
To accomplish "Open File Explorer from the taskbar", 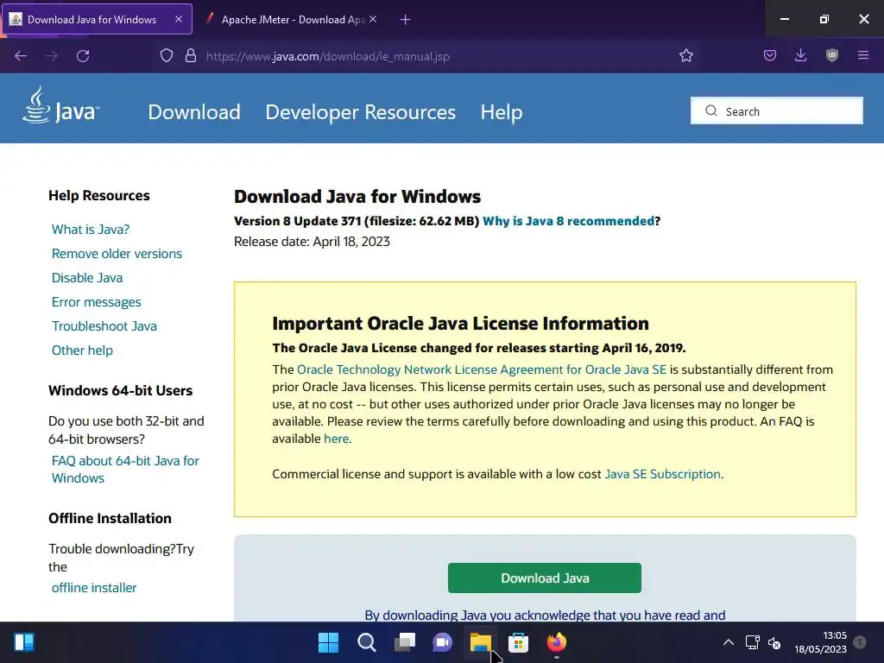I will click(x=481, y=642).
